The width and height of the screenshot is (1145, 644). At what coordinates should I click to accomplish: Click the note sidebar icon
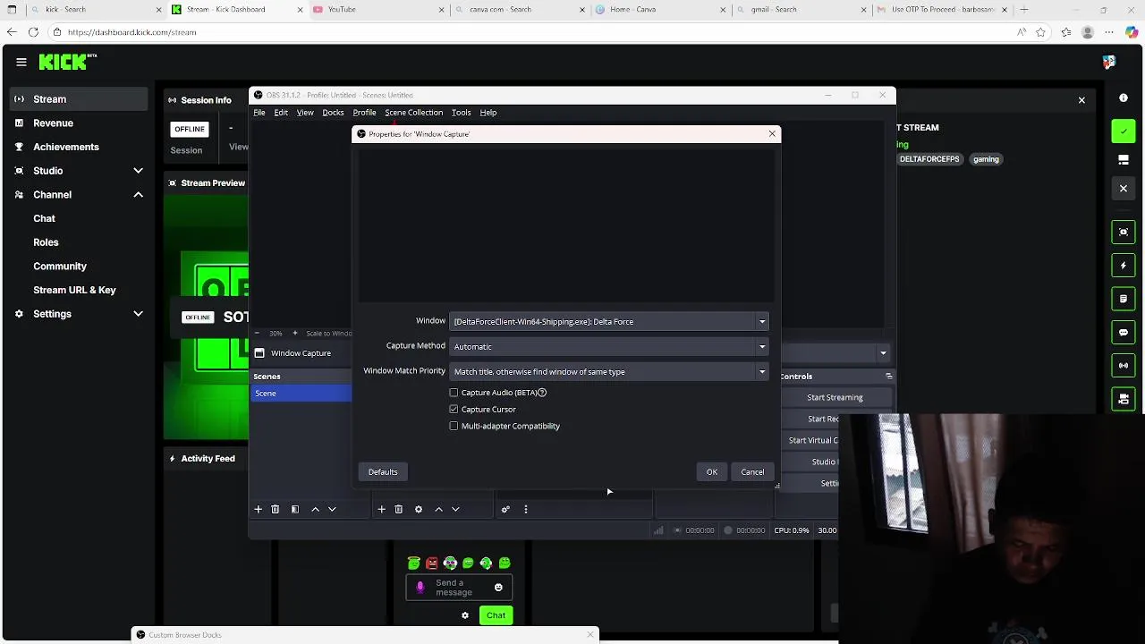tap(1124, 299)
